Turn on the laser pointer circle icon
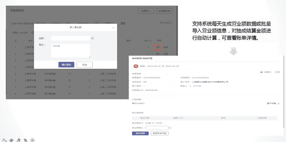 coord(33,140)
